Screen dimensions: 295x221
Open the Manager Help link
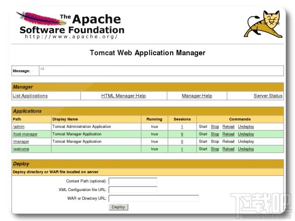[x=197, y=96]
